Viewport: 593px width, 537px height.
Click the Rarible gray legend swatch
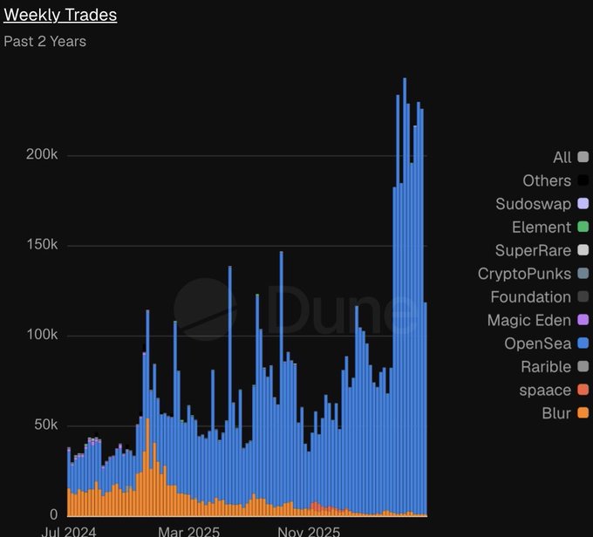[583, 366]
